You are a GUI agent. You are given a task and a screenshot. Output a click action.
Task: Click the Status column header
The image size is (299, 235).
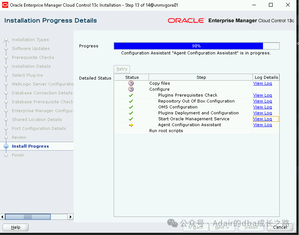pos(132,77)
